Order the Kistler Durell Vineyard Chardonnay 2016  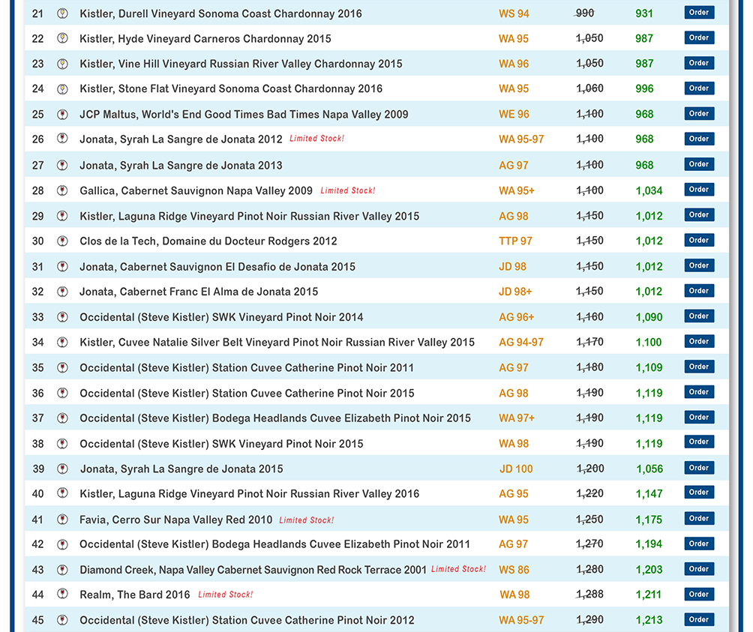pos(699,13)
